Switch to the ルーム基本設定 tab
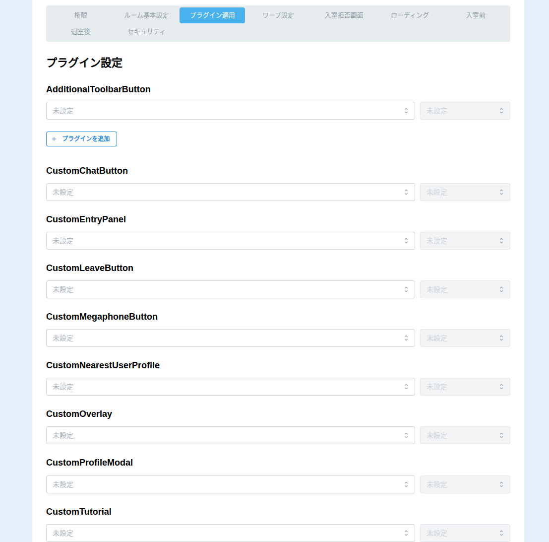This screenshot has height=542, width=549. [x=146, y=15]
